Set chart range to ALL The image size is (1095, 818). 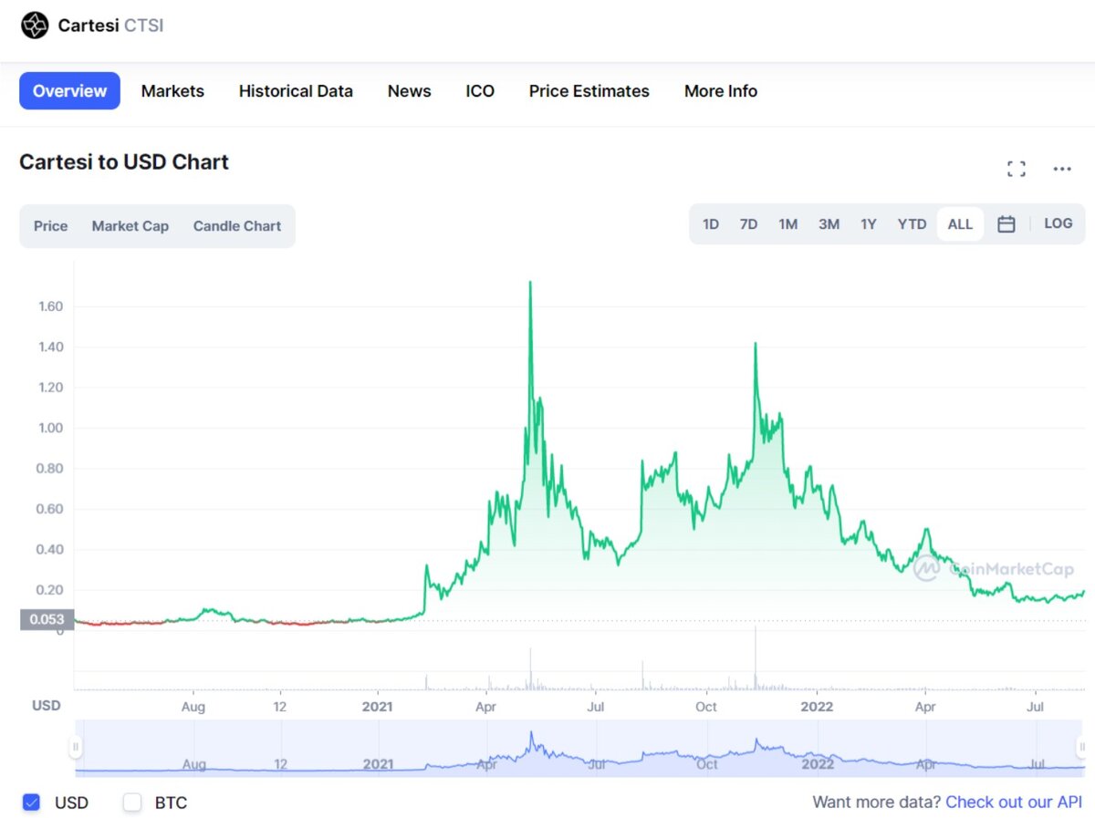[960, 224]
